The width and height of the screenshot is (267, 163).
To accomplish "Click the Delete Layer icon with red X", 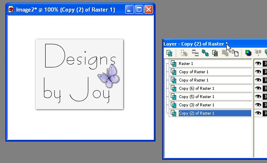I will tap(215, 53).
